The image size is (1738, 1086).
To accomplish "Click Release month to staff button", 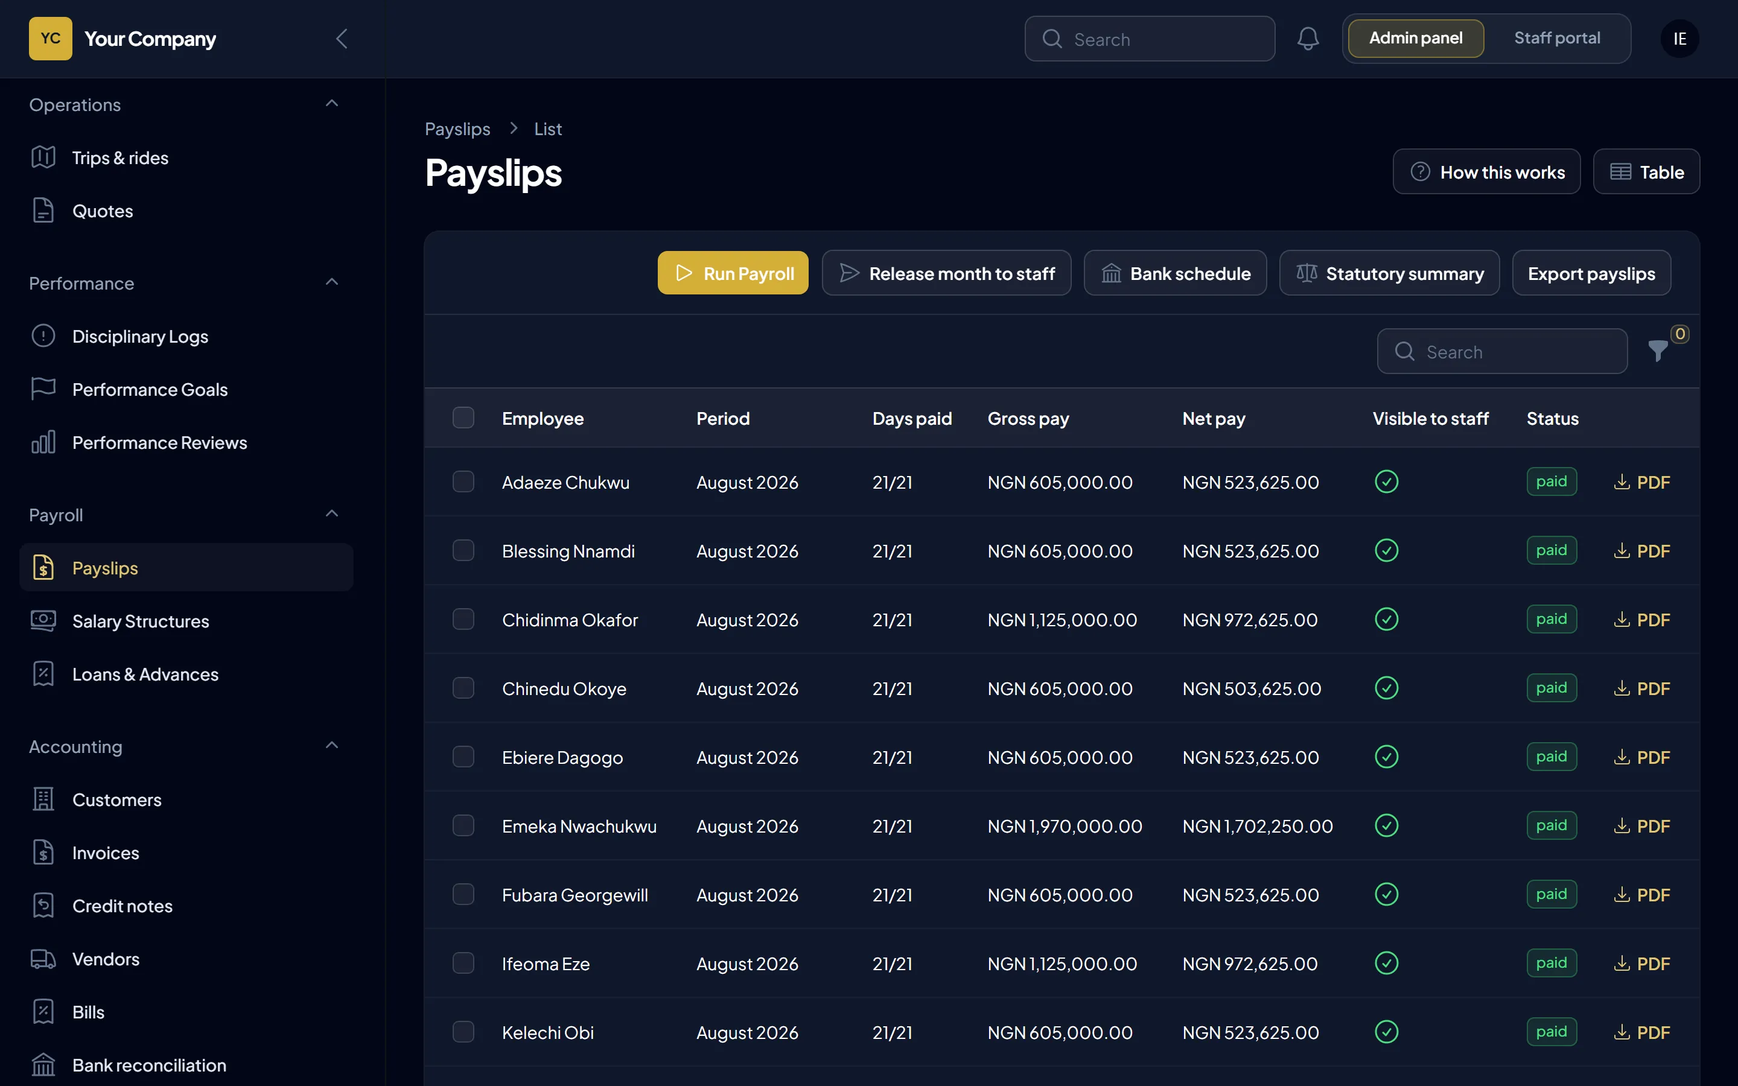I will pos(947,273).
